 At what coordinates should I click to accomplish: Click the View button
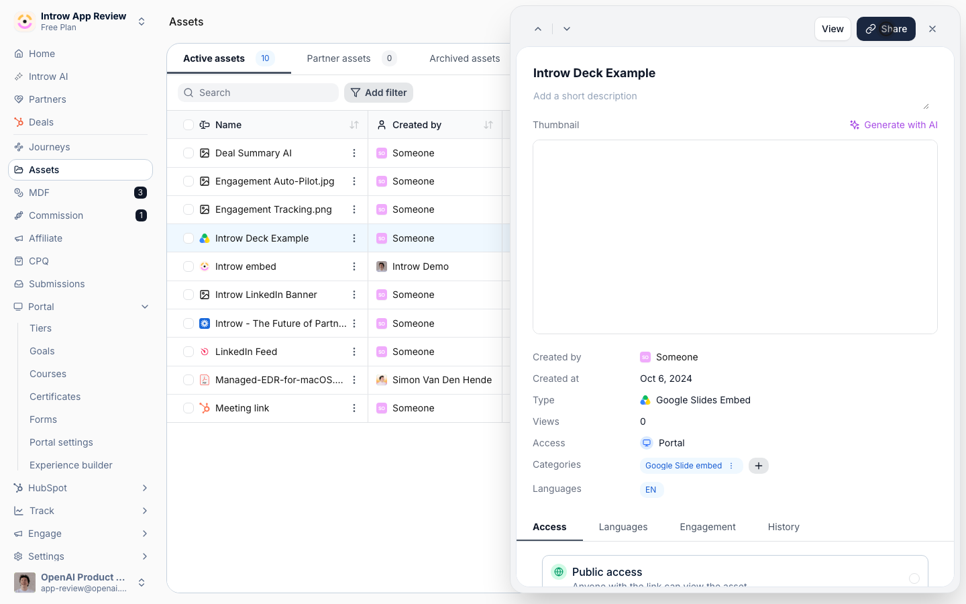[833, 29]
